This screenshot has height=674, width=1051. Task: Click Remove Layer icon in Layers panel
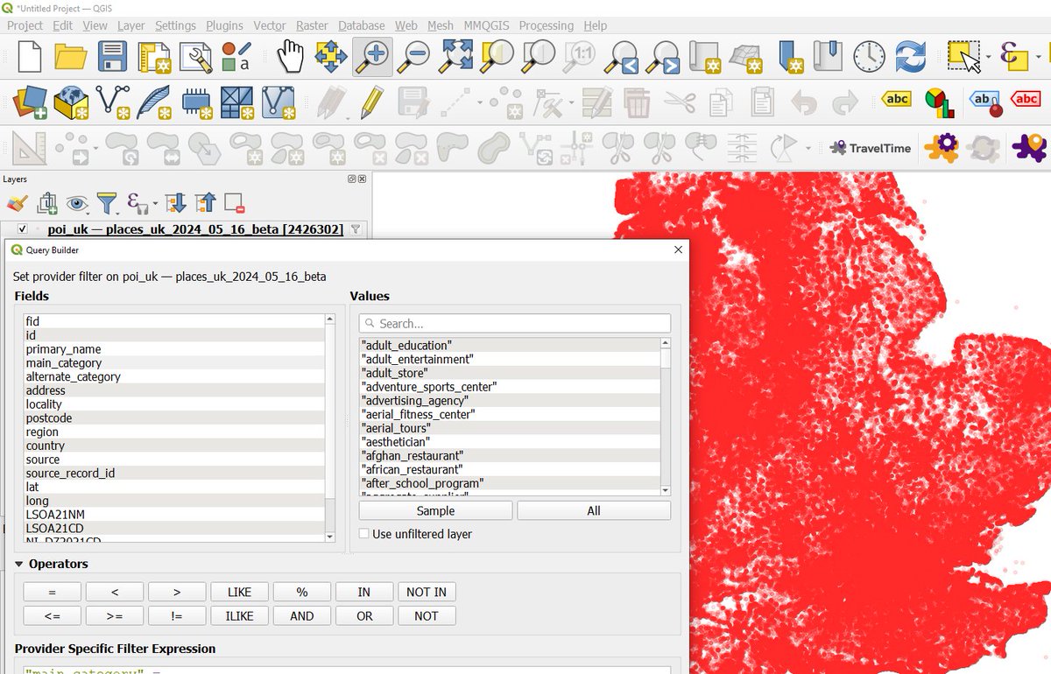234,204
